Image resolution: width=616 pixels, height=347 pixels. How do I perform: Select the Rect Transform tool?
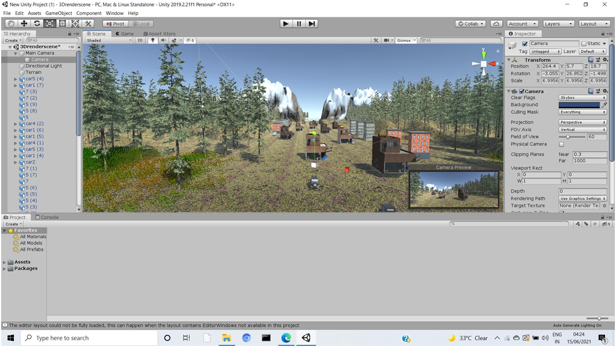tap(62, 23)
